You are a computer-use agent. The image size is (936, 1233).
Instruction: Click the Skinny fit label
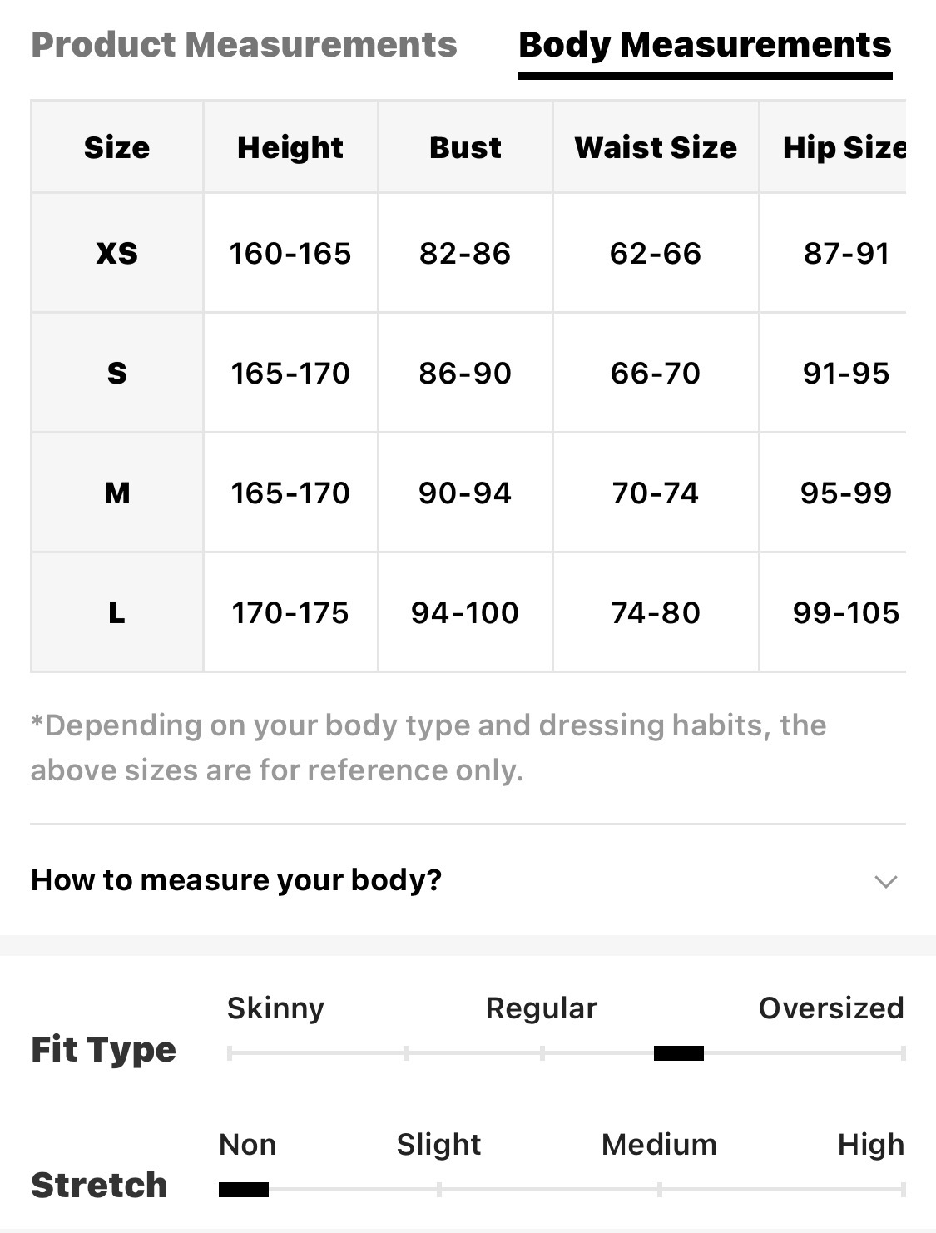click(275, 1008)
